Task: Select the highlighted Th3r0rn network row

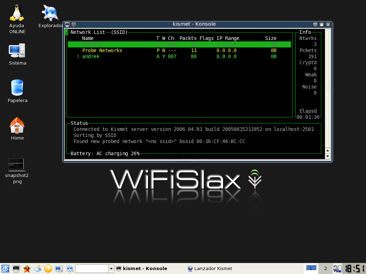Action: 179,44
